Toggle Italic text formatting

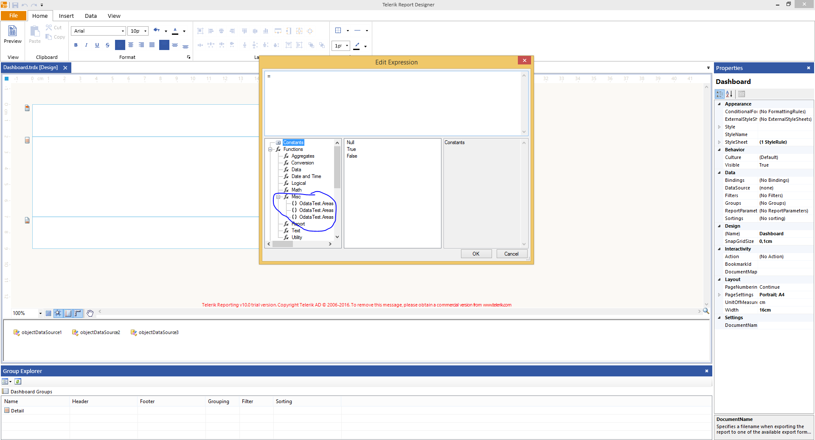[86, 45]
